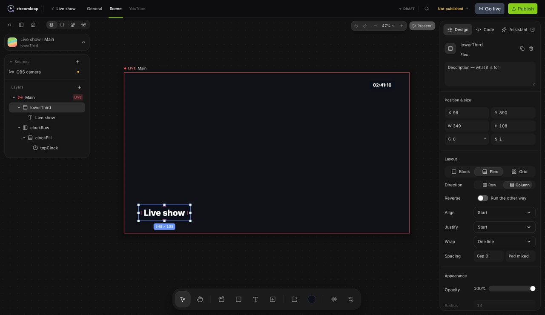Open the Code inspector tab

[x=485, y=29]
